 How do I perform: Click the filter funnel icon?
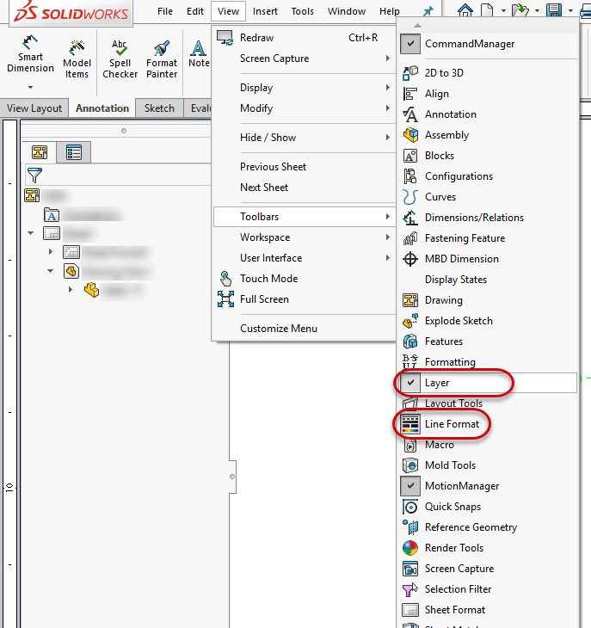coord(34,175)
